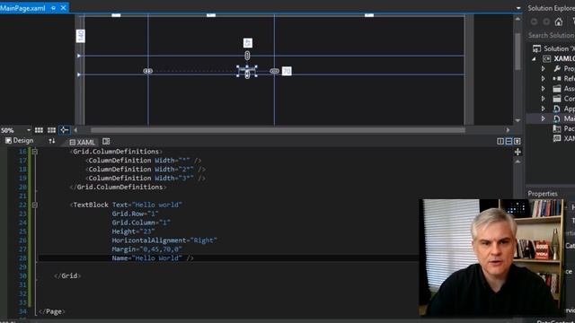Click designer scroll up arrow

tap(517, 19)
